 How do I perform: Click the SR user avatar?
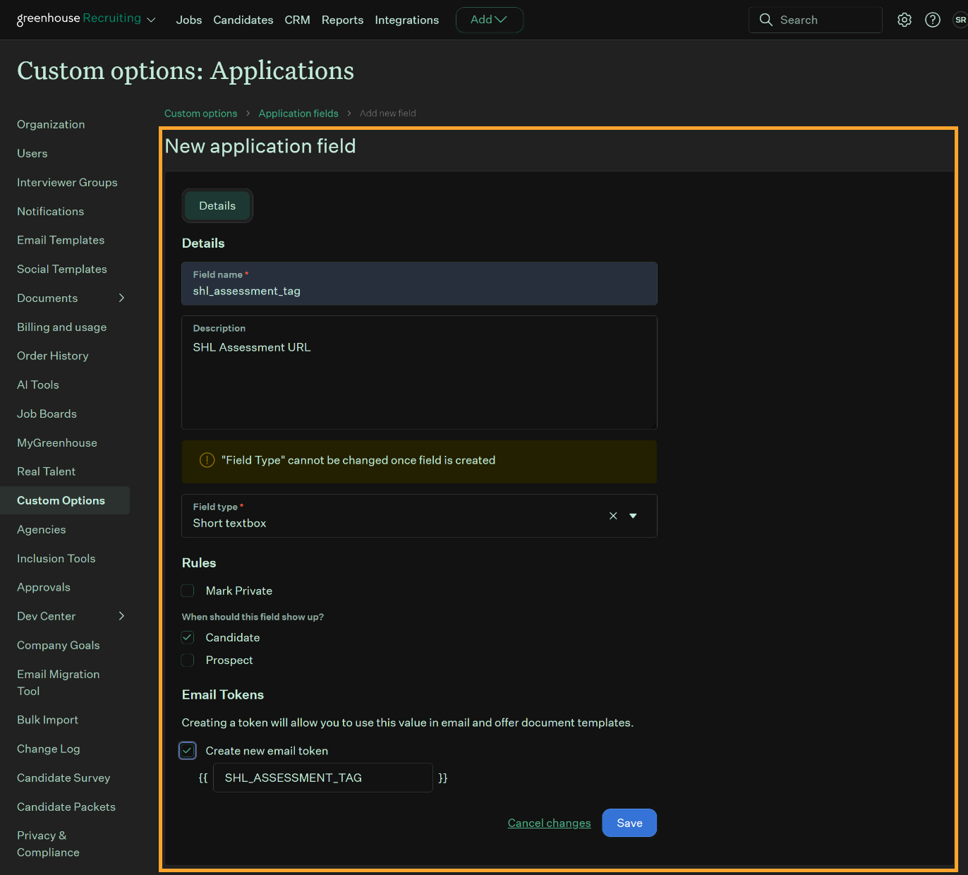click(x=960, y=20)
